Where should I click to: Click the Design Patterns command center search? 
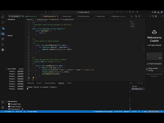(83, 12)
